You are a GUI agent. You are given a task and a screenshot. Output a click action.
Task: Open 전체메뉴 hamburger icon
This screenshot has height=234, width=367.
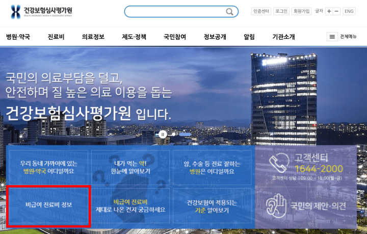tap(332, 37)
